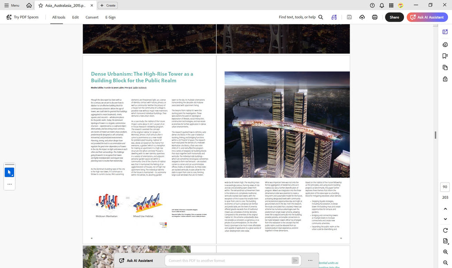The width and height of the screenshot is (452, 268).
Task: Go to next page with down chevron
Action: pos(445,219)
